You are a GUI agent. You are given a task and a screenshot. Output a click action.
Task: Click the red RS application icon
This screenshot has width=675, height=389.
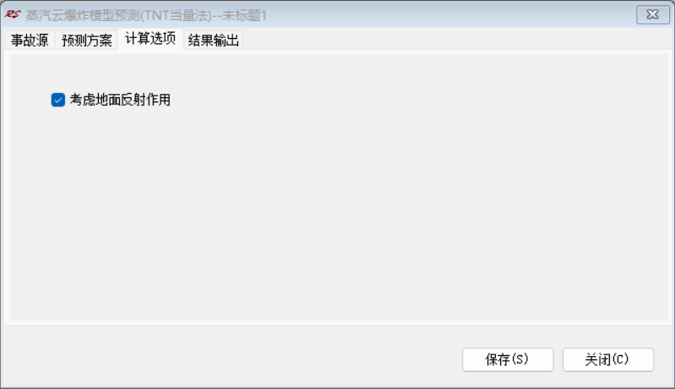tap(13, 14)
